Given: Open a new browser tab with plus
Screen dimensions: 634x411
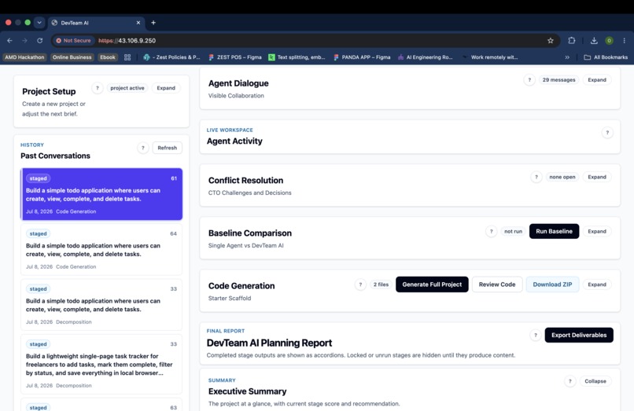Looking at the screenshot, I should 153,23.
